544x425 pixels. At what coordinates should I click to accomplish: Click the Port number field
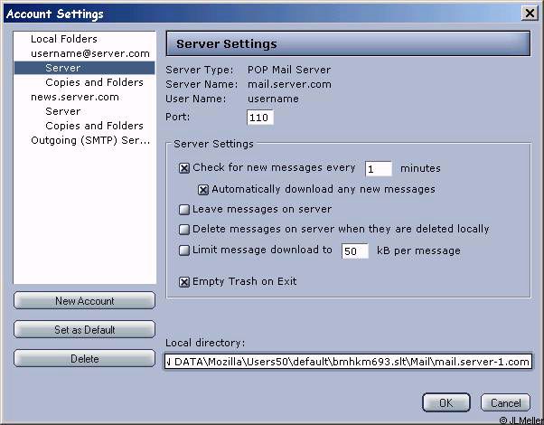pos(260,118)
